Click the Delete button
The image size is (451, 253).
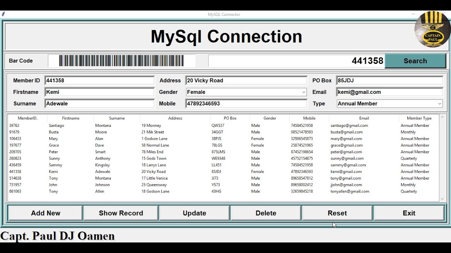(x=266, y=213)
